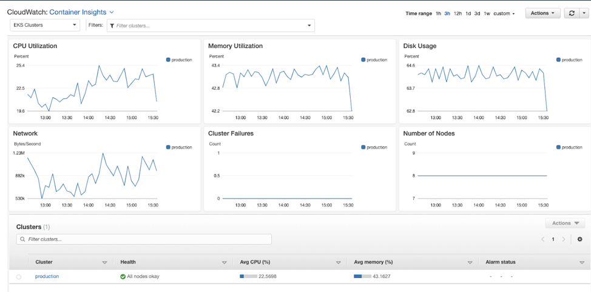The image size is (591, 292).
Task: Click the refresh icon button
Action: (572, 13)
